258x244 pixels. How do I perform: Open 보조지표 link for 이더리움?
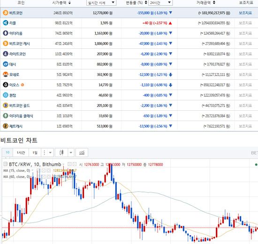(x=245, y=33)
